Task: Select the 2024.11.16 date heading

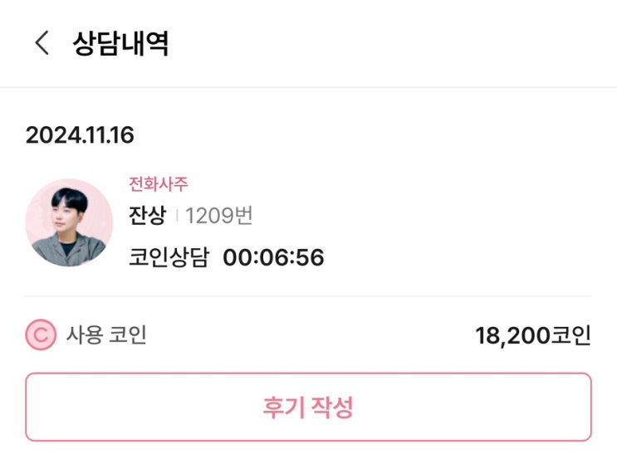Action: click(x=80, y=135)
